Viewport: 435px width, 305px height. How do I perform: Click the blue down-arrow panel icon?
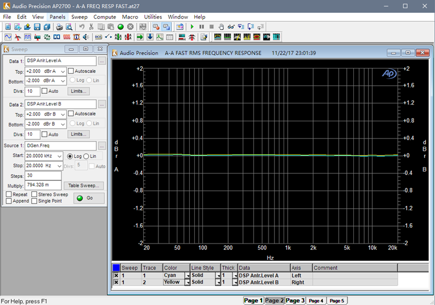[150, 37]
